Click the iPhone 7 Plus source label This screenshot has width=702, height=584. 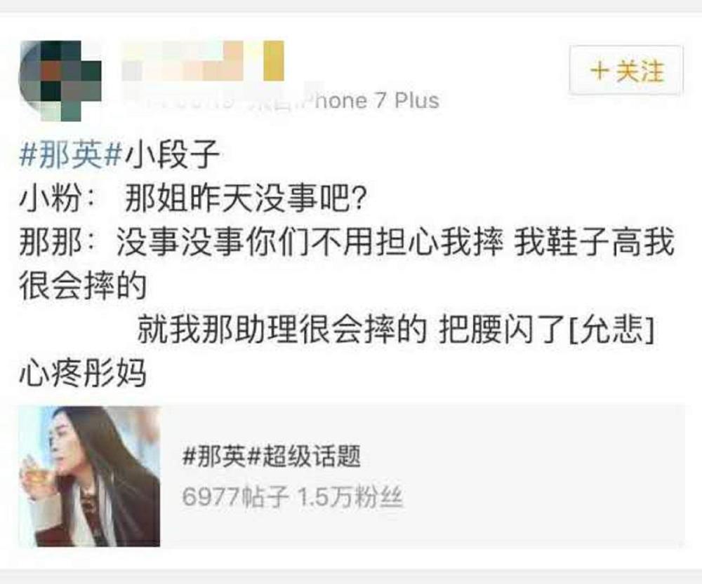click(371, 100)
